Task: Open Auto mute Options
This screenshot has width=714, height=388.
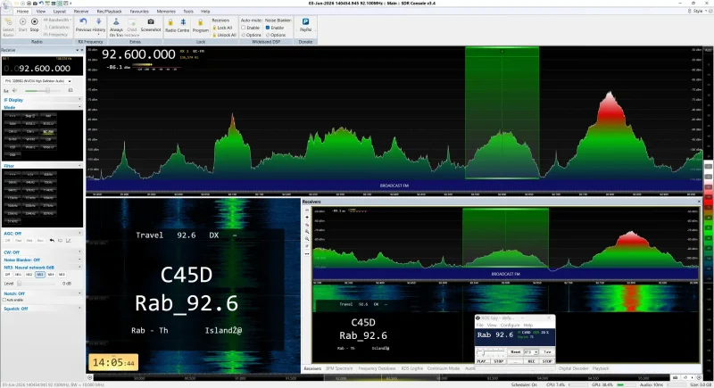Action: [x=252, y=35]
